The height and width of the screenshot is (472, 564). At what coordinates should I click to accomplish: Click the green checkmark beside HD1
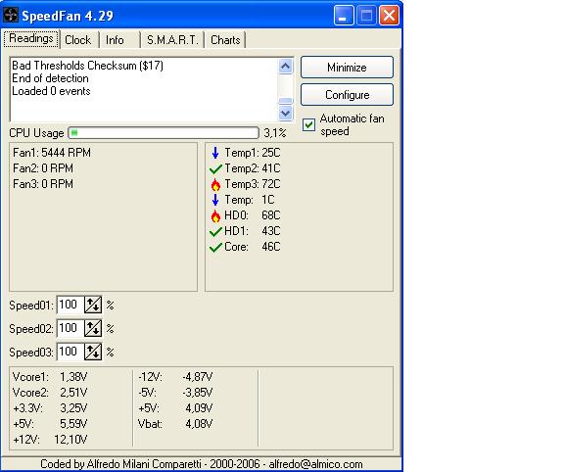click(215, 231)
